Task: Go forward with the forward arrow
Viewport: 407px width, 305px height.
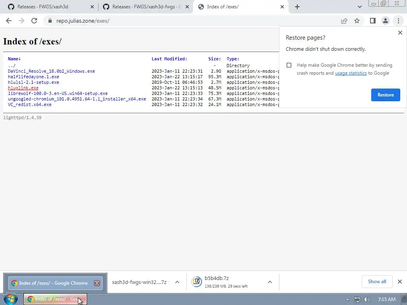Action: click(21, 21)
